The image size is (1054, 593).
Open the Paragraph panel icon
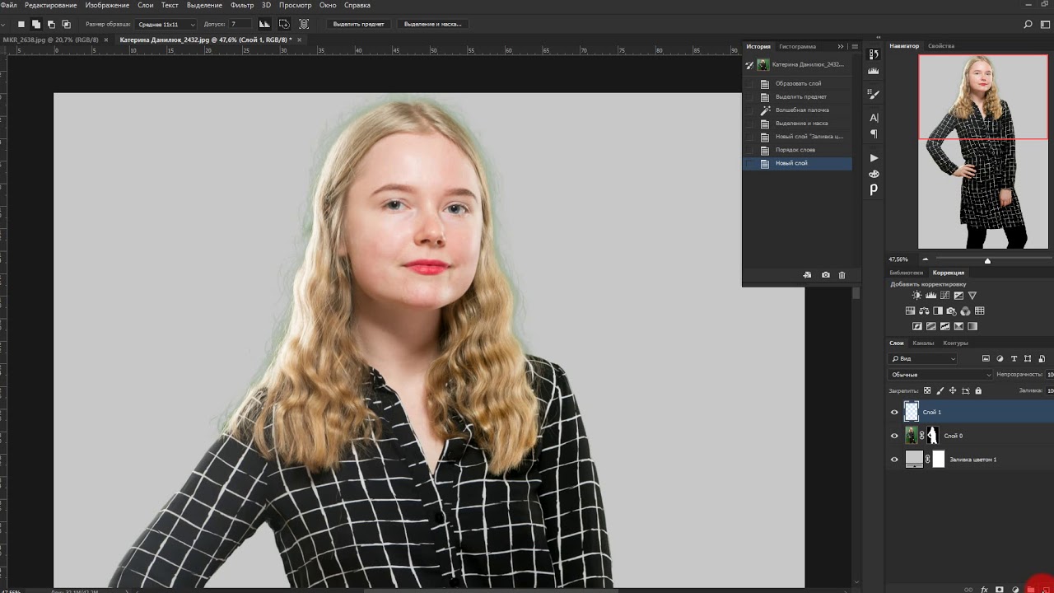point(874,133)
